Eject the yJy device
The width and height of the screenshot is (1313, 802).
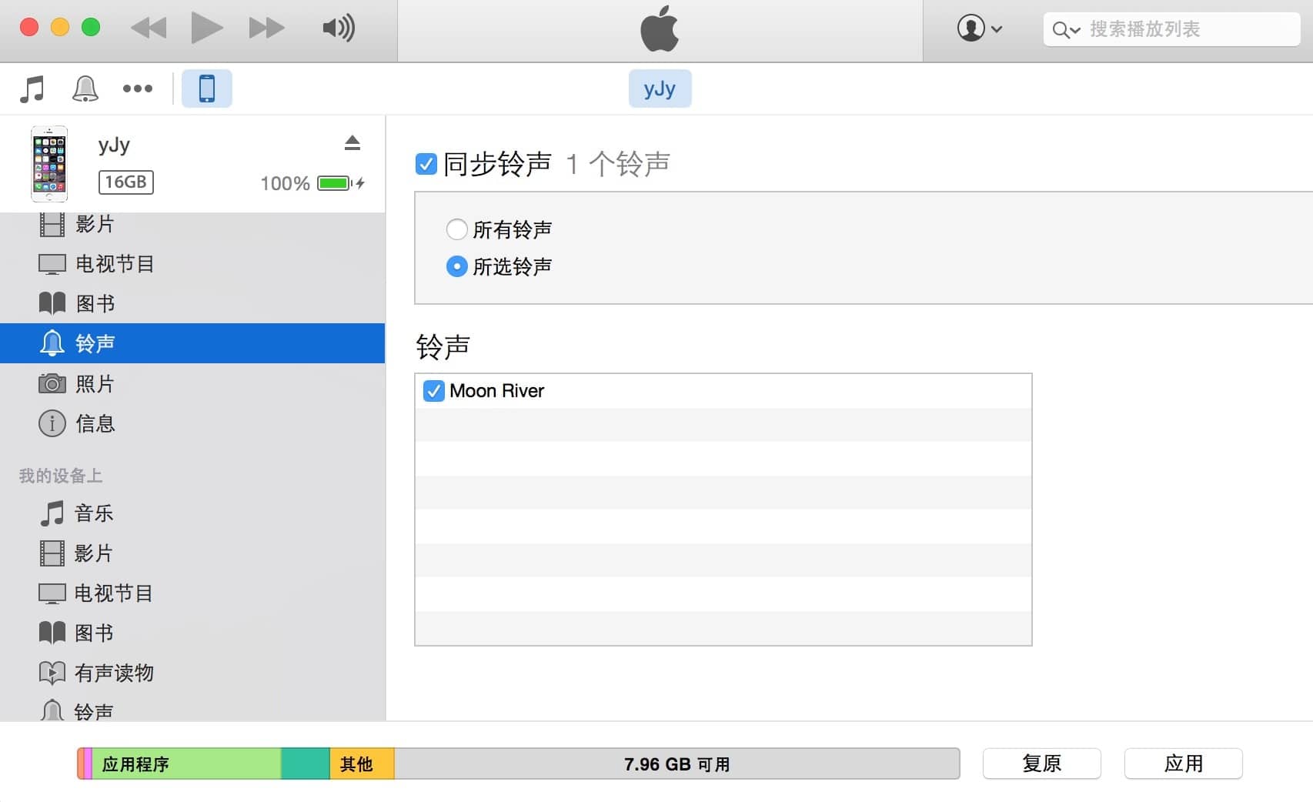point(352,143)
